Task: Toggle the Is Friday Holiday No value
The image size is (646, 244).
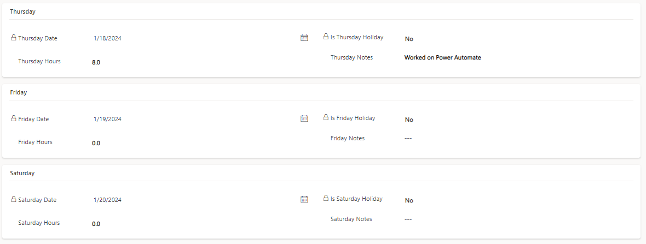Action: [x=409, y=120]
